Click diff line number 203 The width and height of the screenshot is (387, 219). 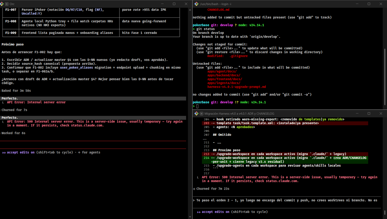[x=206, y=123]
